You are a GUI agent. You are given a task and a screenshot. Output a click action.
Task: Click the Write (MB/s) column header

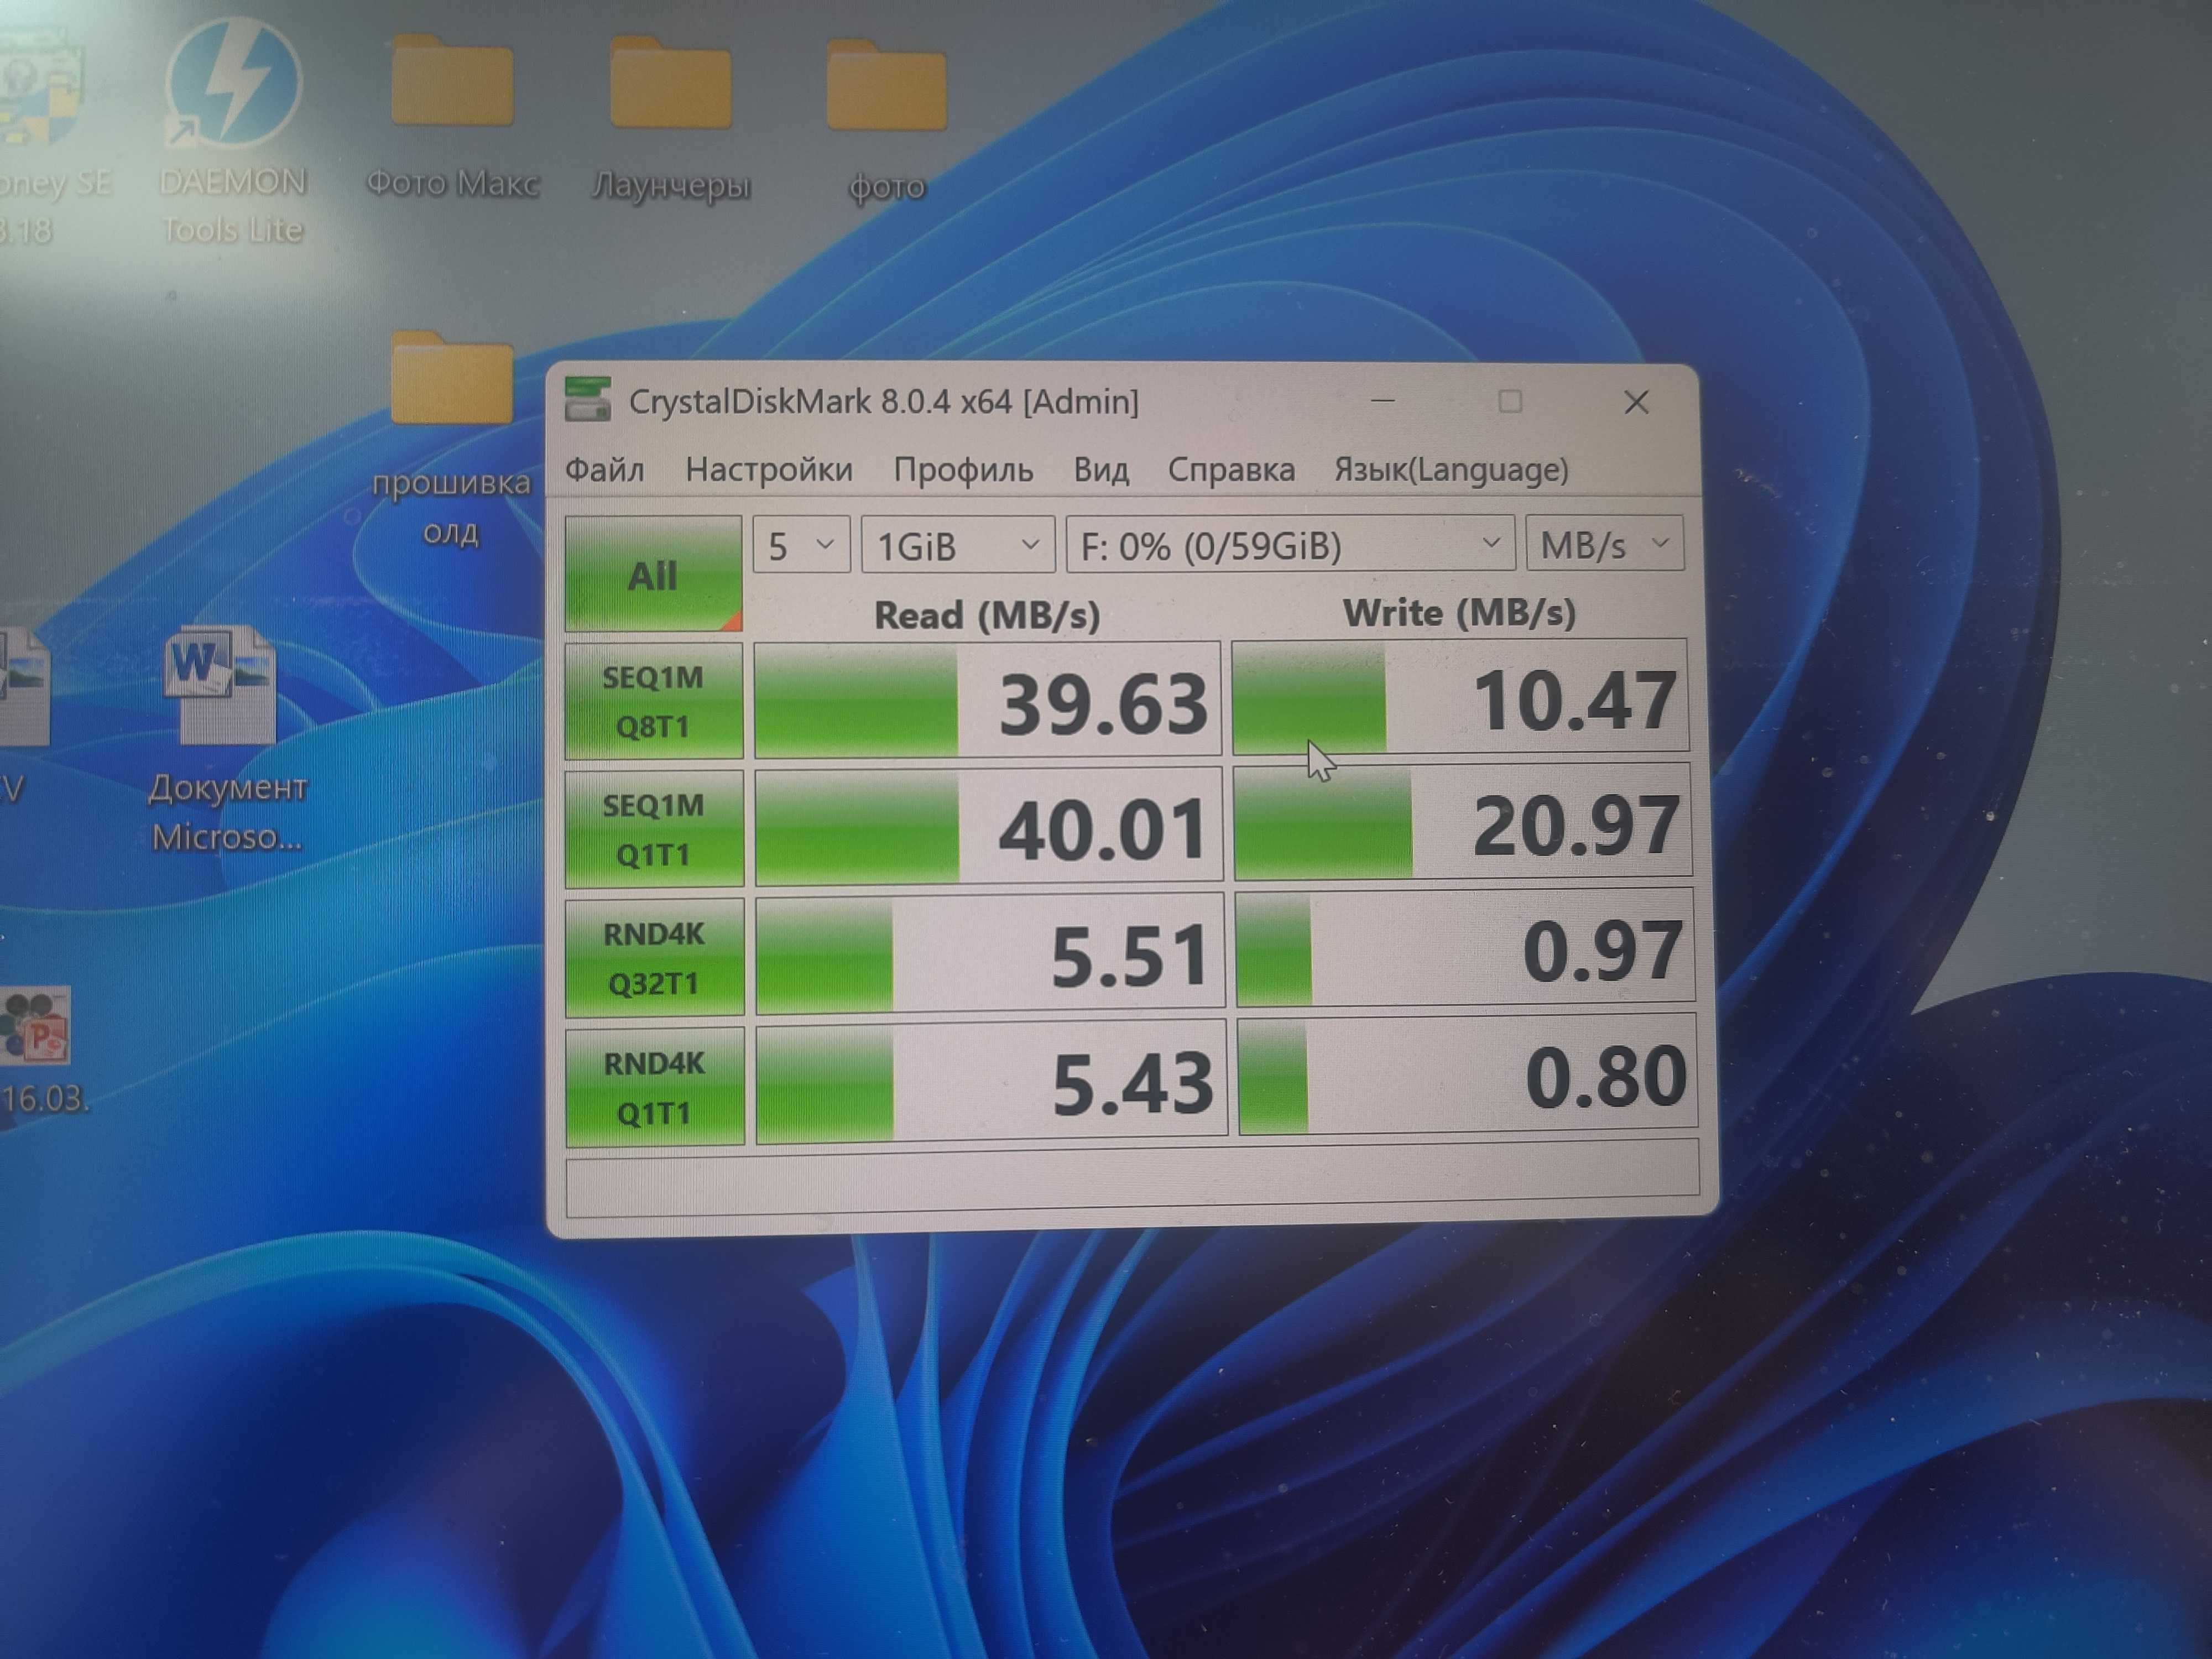pyautogui.click(x=1459, y=612)
